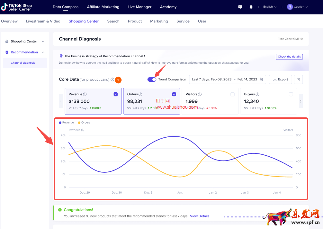Click the help icon beside Visitors

click(x=200, y=94)
